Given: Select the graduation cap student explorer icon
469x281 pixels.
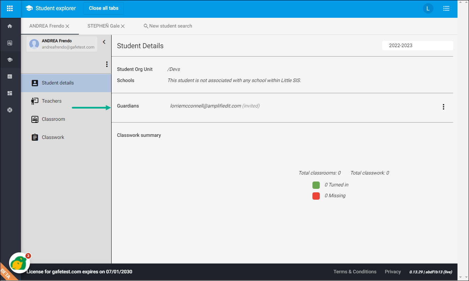Looking at the screenshot, I should coord(10,60).
